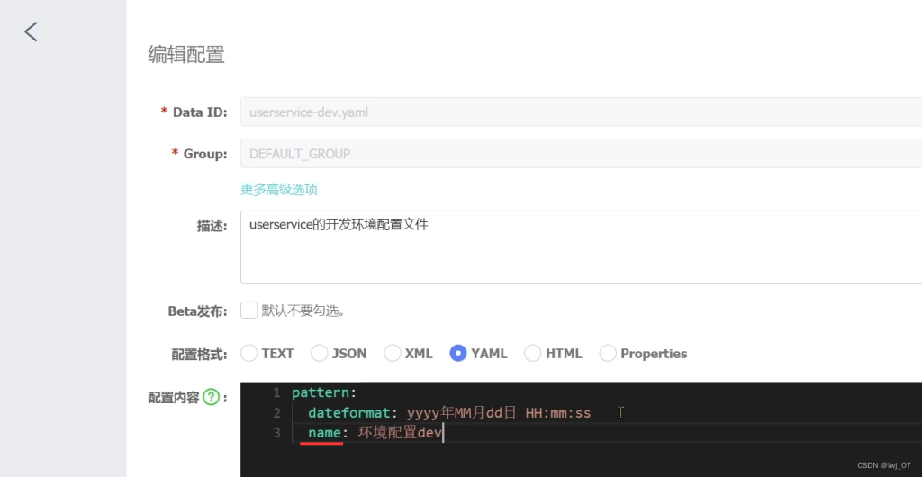Click line number 3 in editor gutter
Screen dimensions: 922x477
276,434
